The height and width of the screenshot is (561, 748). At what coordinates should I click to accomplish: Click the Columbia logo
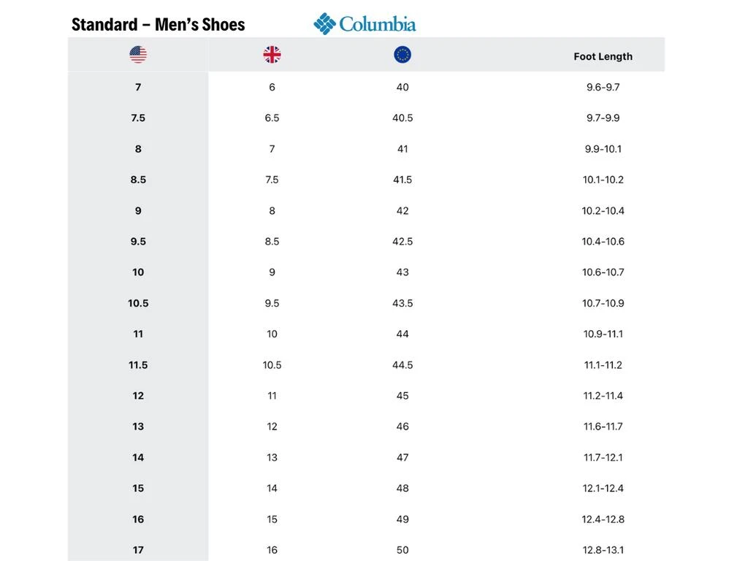point(365,23)
